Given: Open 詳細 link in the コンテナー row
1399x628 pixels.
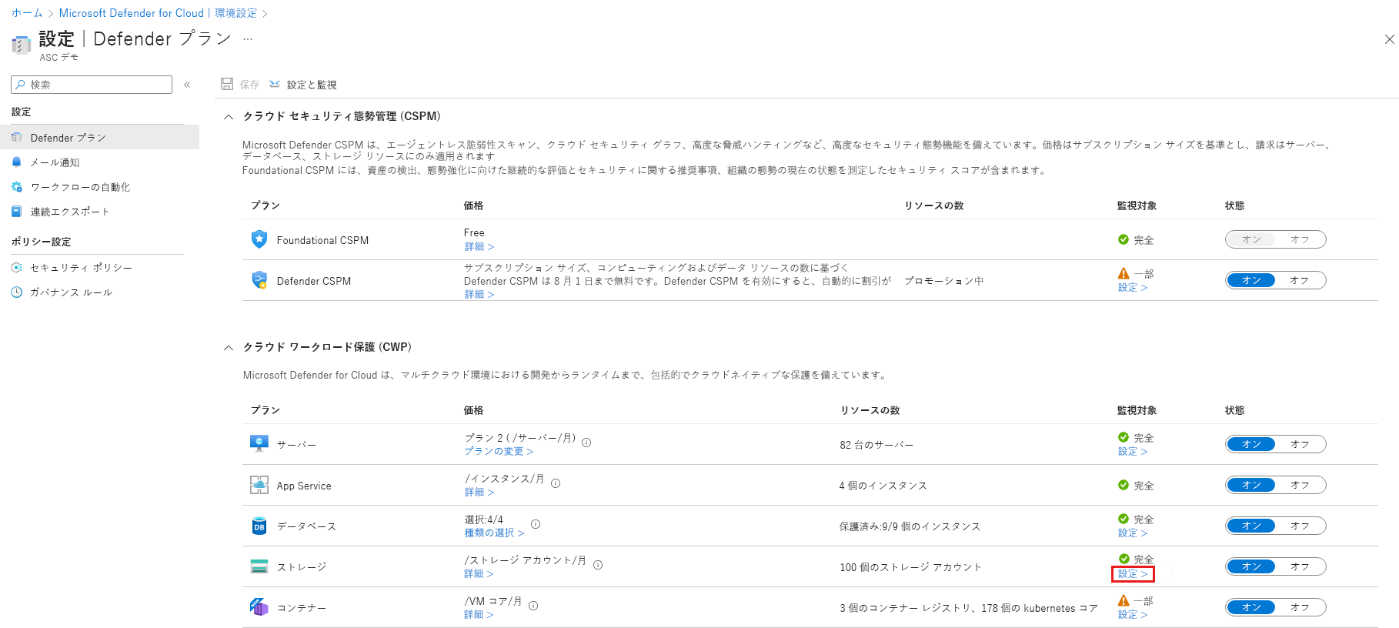Looking at the screenshot, I should click(x=479, y=614).
